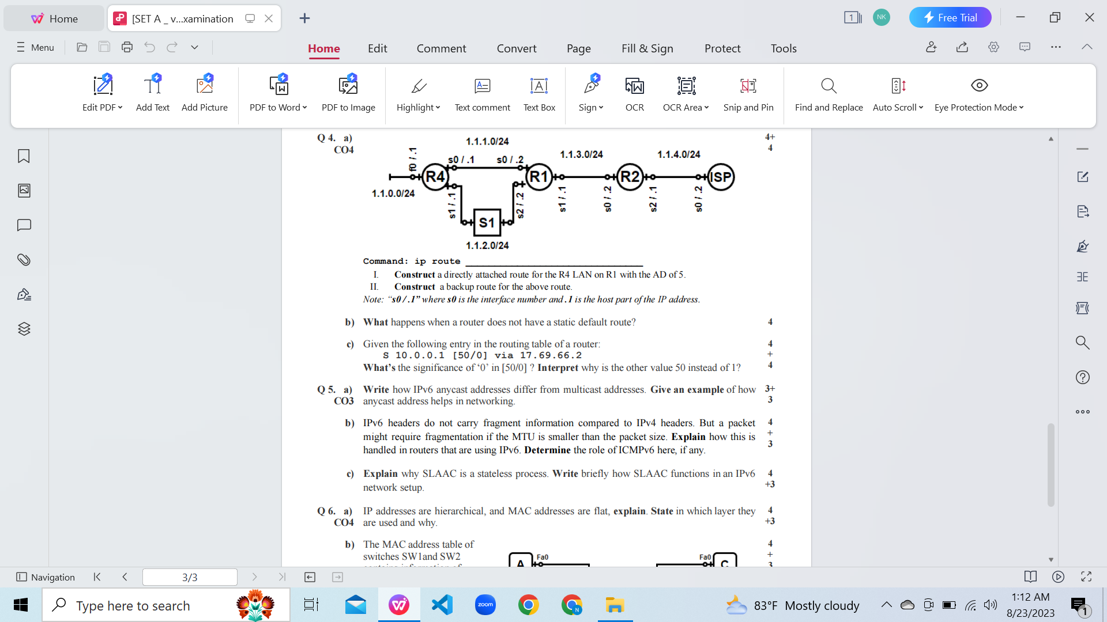Activate the Text Box tool
Screen dimensions: 1107x622
tap(539, 93)
